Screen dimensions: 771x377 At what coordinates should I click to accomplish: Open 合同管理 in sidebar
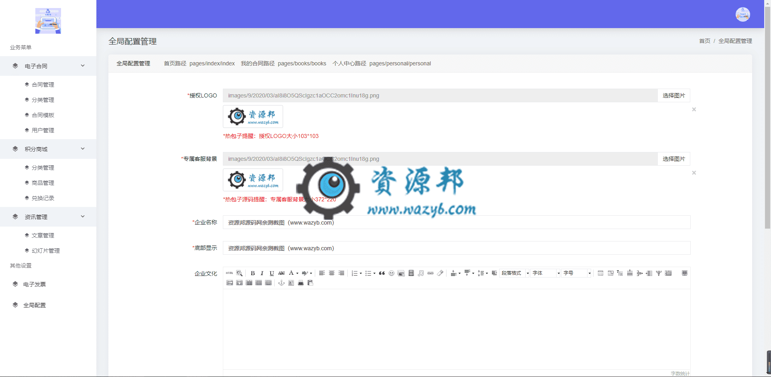pos(43,85)
